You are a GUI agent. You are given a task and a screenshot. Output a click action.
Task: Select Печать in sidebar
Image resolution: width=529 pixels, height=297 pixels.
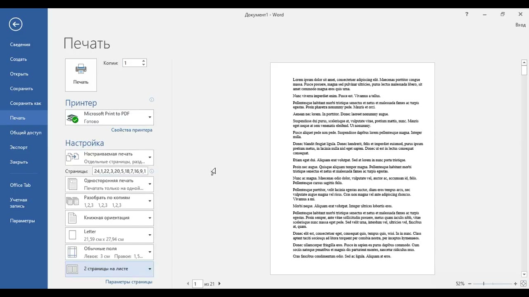[x=24, y=118]
